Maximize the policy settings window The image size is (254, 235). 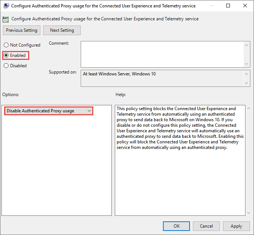coord(228,6)
